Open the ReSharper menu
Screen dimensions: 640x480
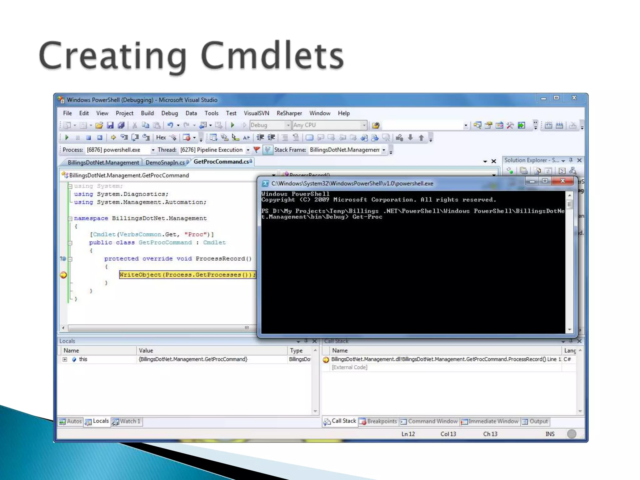289,113
